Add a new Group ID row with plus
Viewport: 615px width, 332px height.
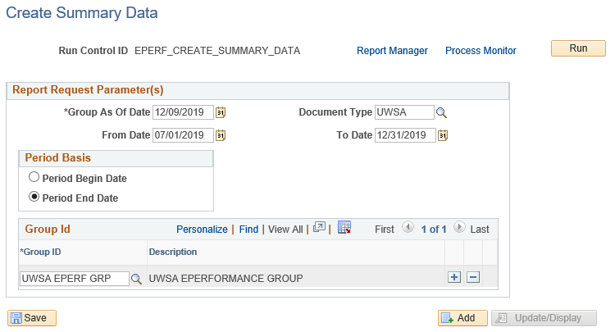[x=454, y=278]
